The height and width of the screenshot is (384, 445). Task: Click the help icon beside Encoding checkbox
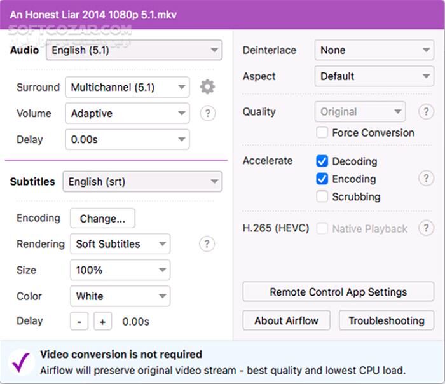click(425, 179)
